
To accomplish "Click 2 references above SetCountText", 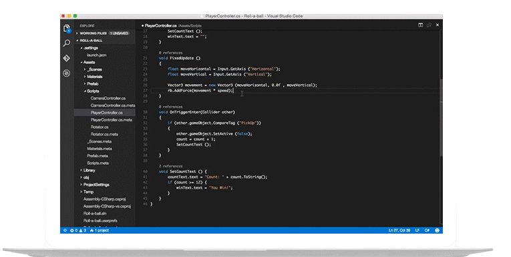I will 171,166.
